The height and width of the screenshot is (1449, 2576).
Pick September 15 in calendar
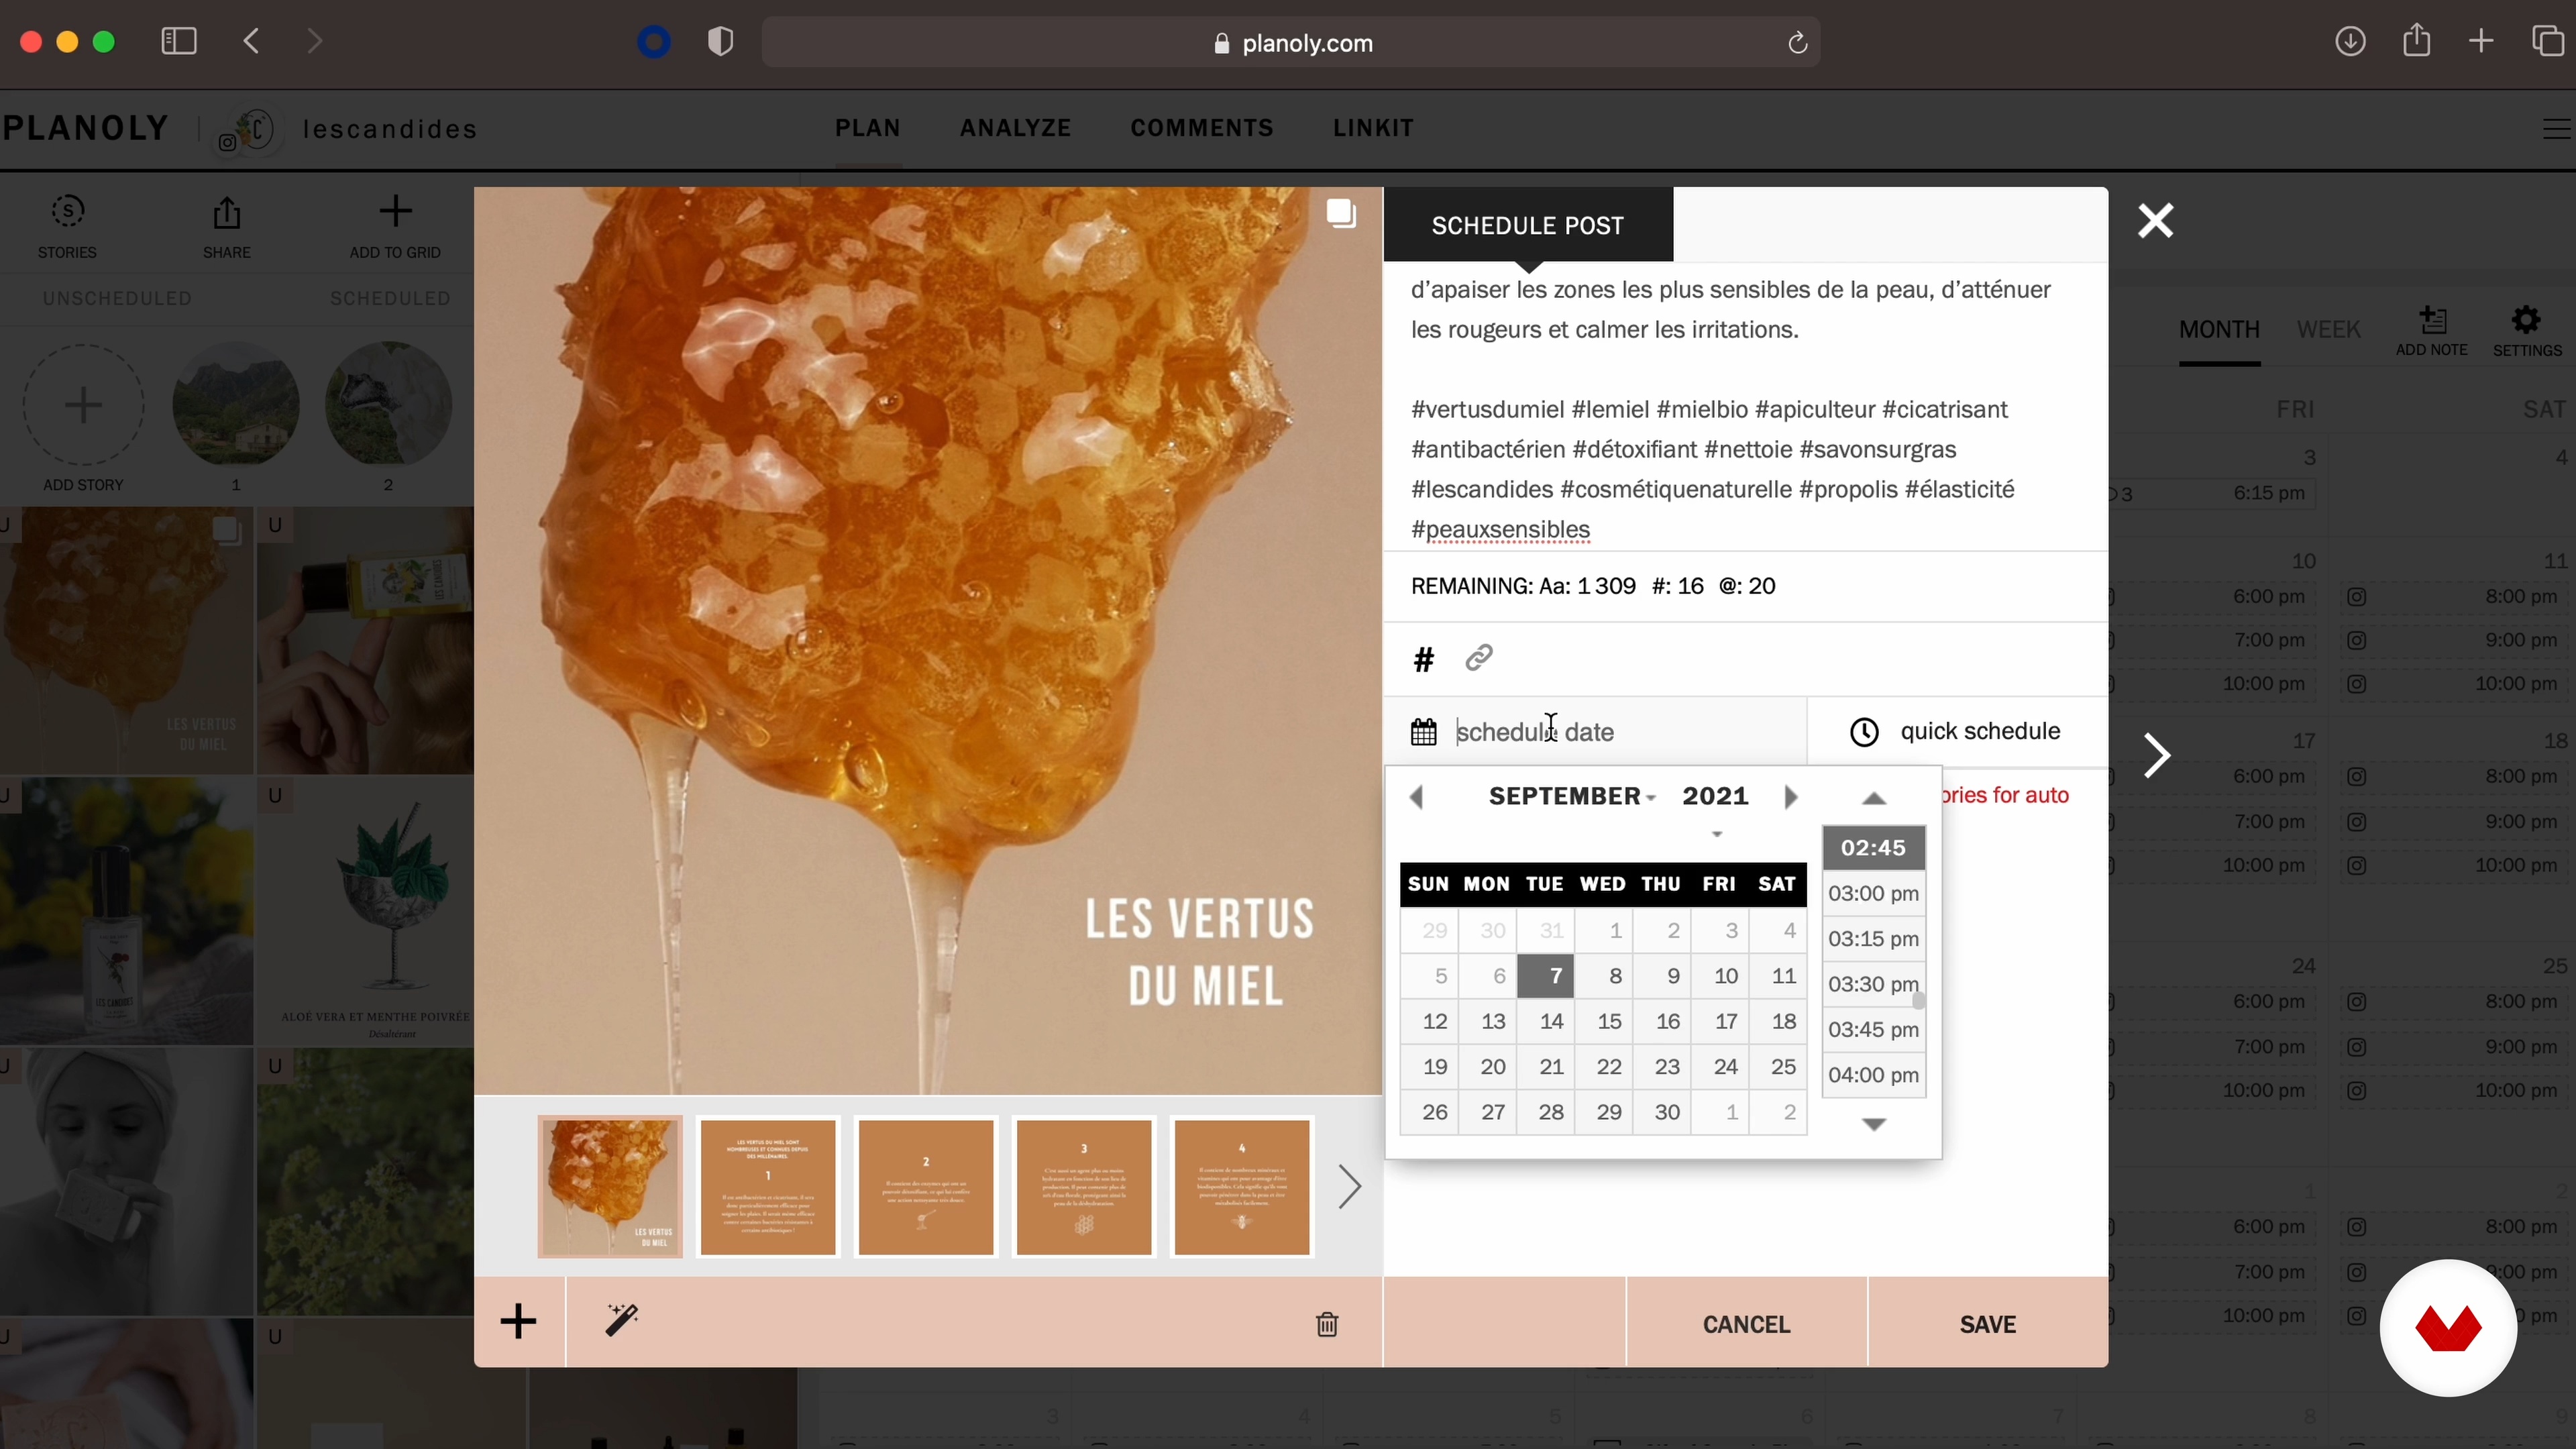pos(1604,1022)
